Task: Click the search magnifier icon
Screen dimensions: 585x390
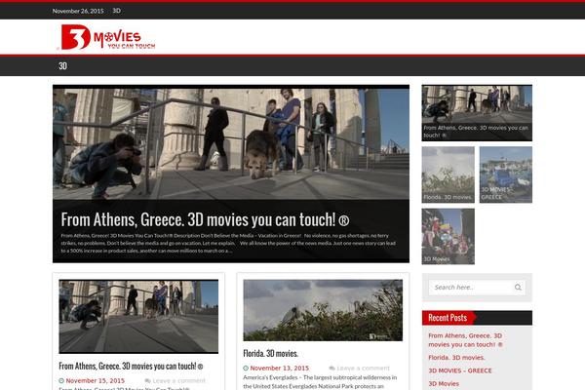Action: (x=518, y=287)
